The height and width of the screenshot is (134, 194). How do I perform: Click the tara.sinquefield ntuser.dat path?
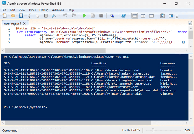[125, 90]
